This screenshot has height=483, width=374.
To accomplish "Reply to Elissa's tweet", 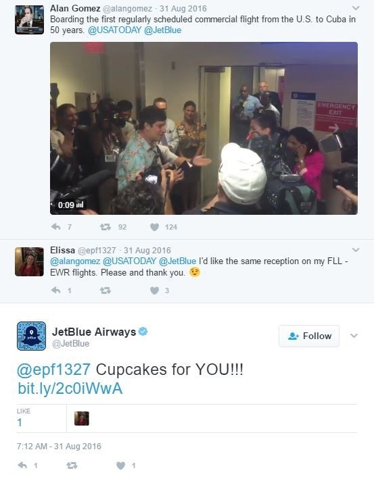I will (56, 290).
